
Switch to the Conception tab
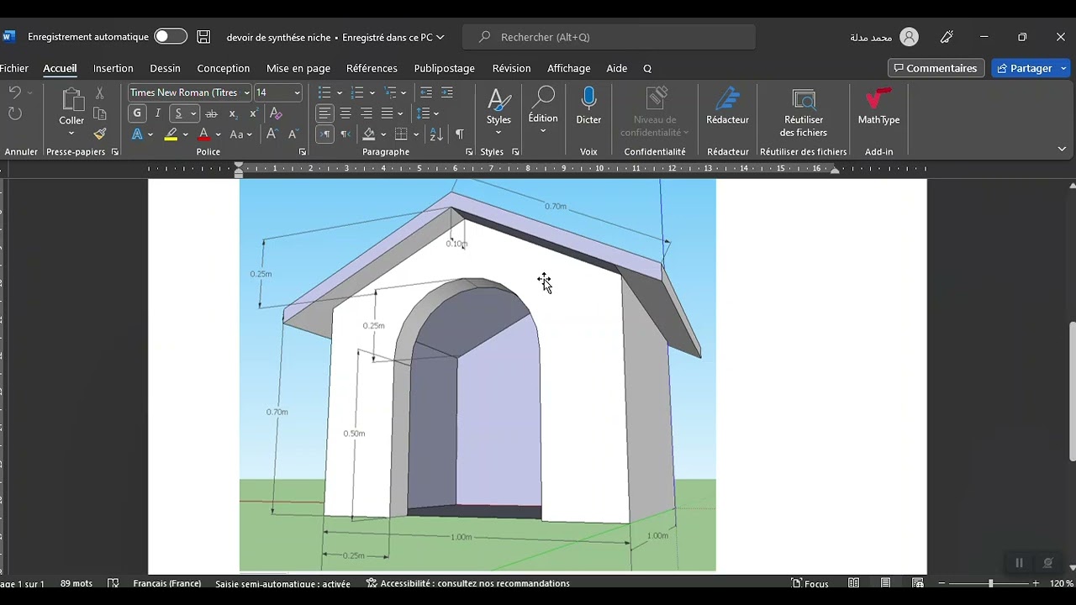click(x=223, y=68)
